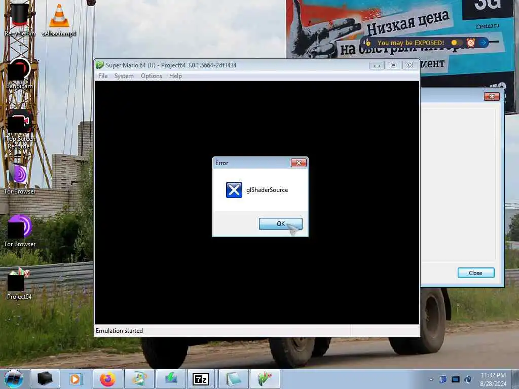This screenshot has width=519, height=389.
Task: Maximize the Project64 window
Action: [393, 65]
